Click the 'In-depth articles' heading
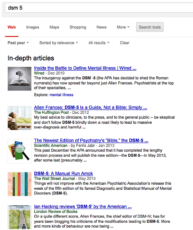193x230 pixels. click(x=31, y=58)
